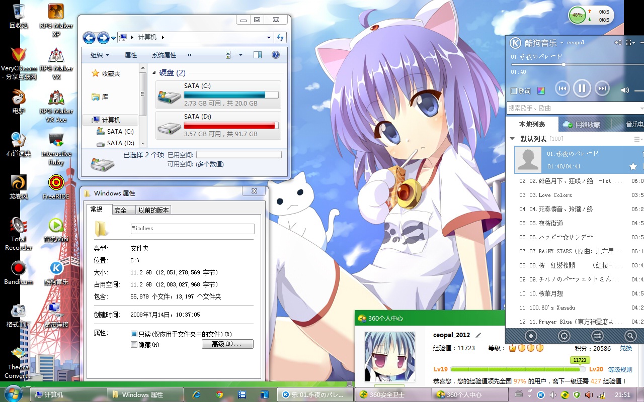Select the FreeRIDE desktop icon
The image size is (644, 402).
click(56, 187)
